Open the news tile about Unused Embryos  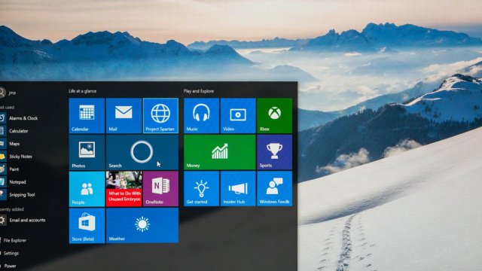tap(124, 189)
